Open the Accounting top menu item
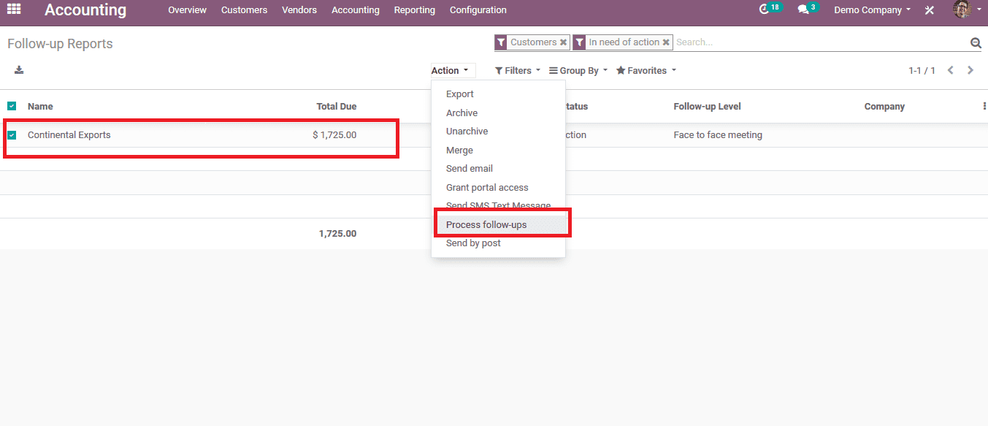Screen dimensions: 988x426 pyautogui.click(x=356, y=10)
